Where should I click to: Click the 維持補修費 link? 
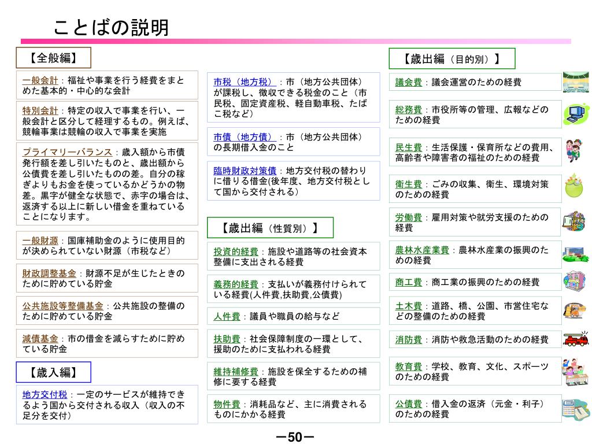pyautogui.click(x=236, y=372)
